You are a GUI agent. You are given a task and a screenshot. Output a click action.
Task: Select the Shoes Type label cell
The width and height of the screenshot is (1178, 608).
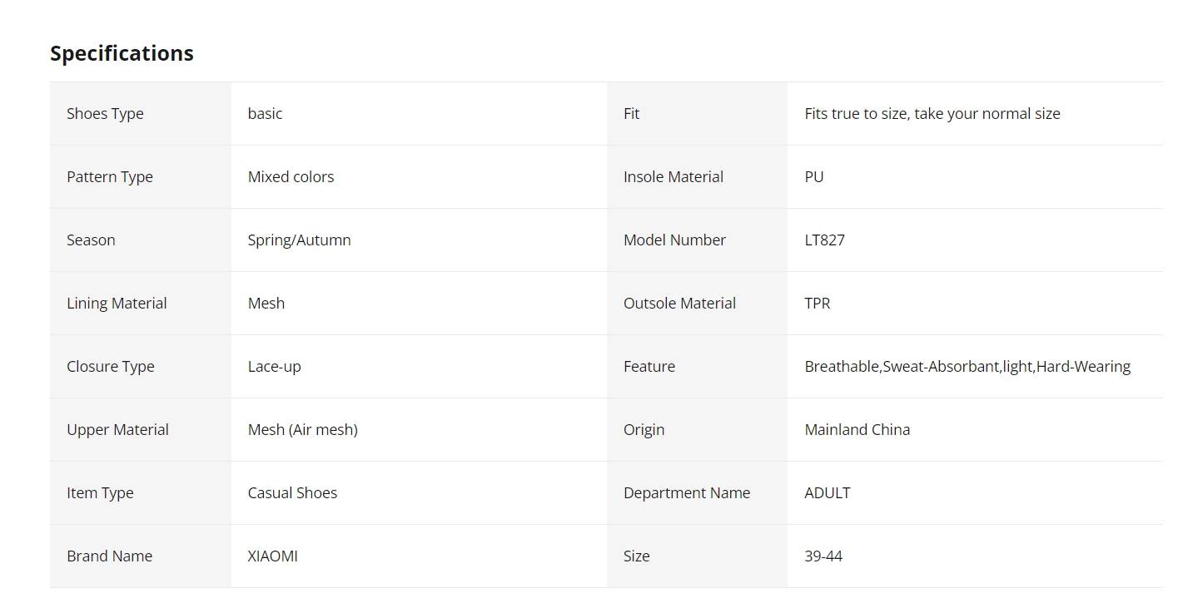click(141, 114)
